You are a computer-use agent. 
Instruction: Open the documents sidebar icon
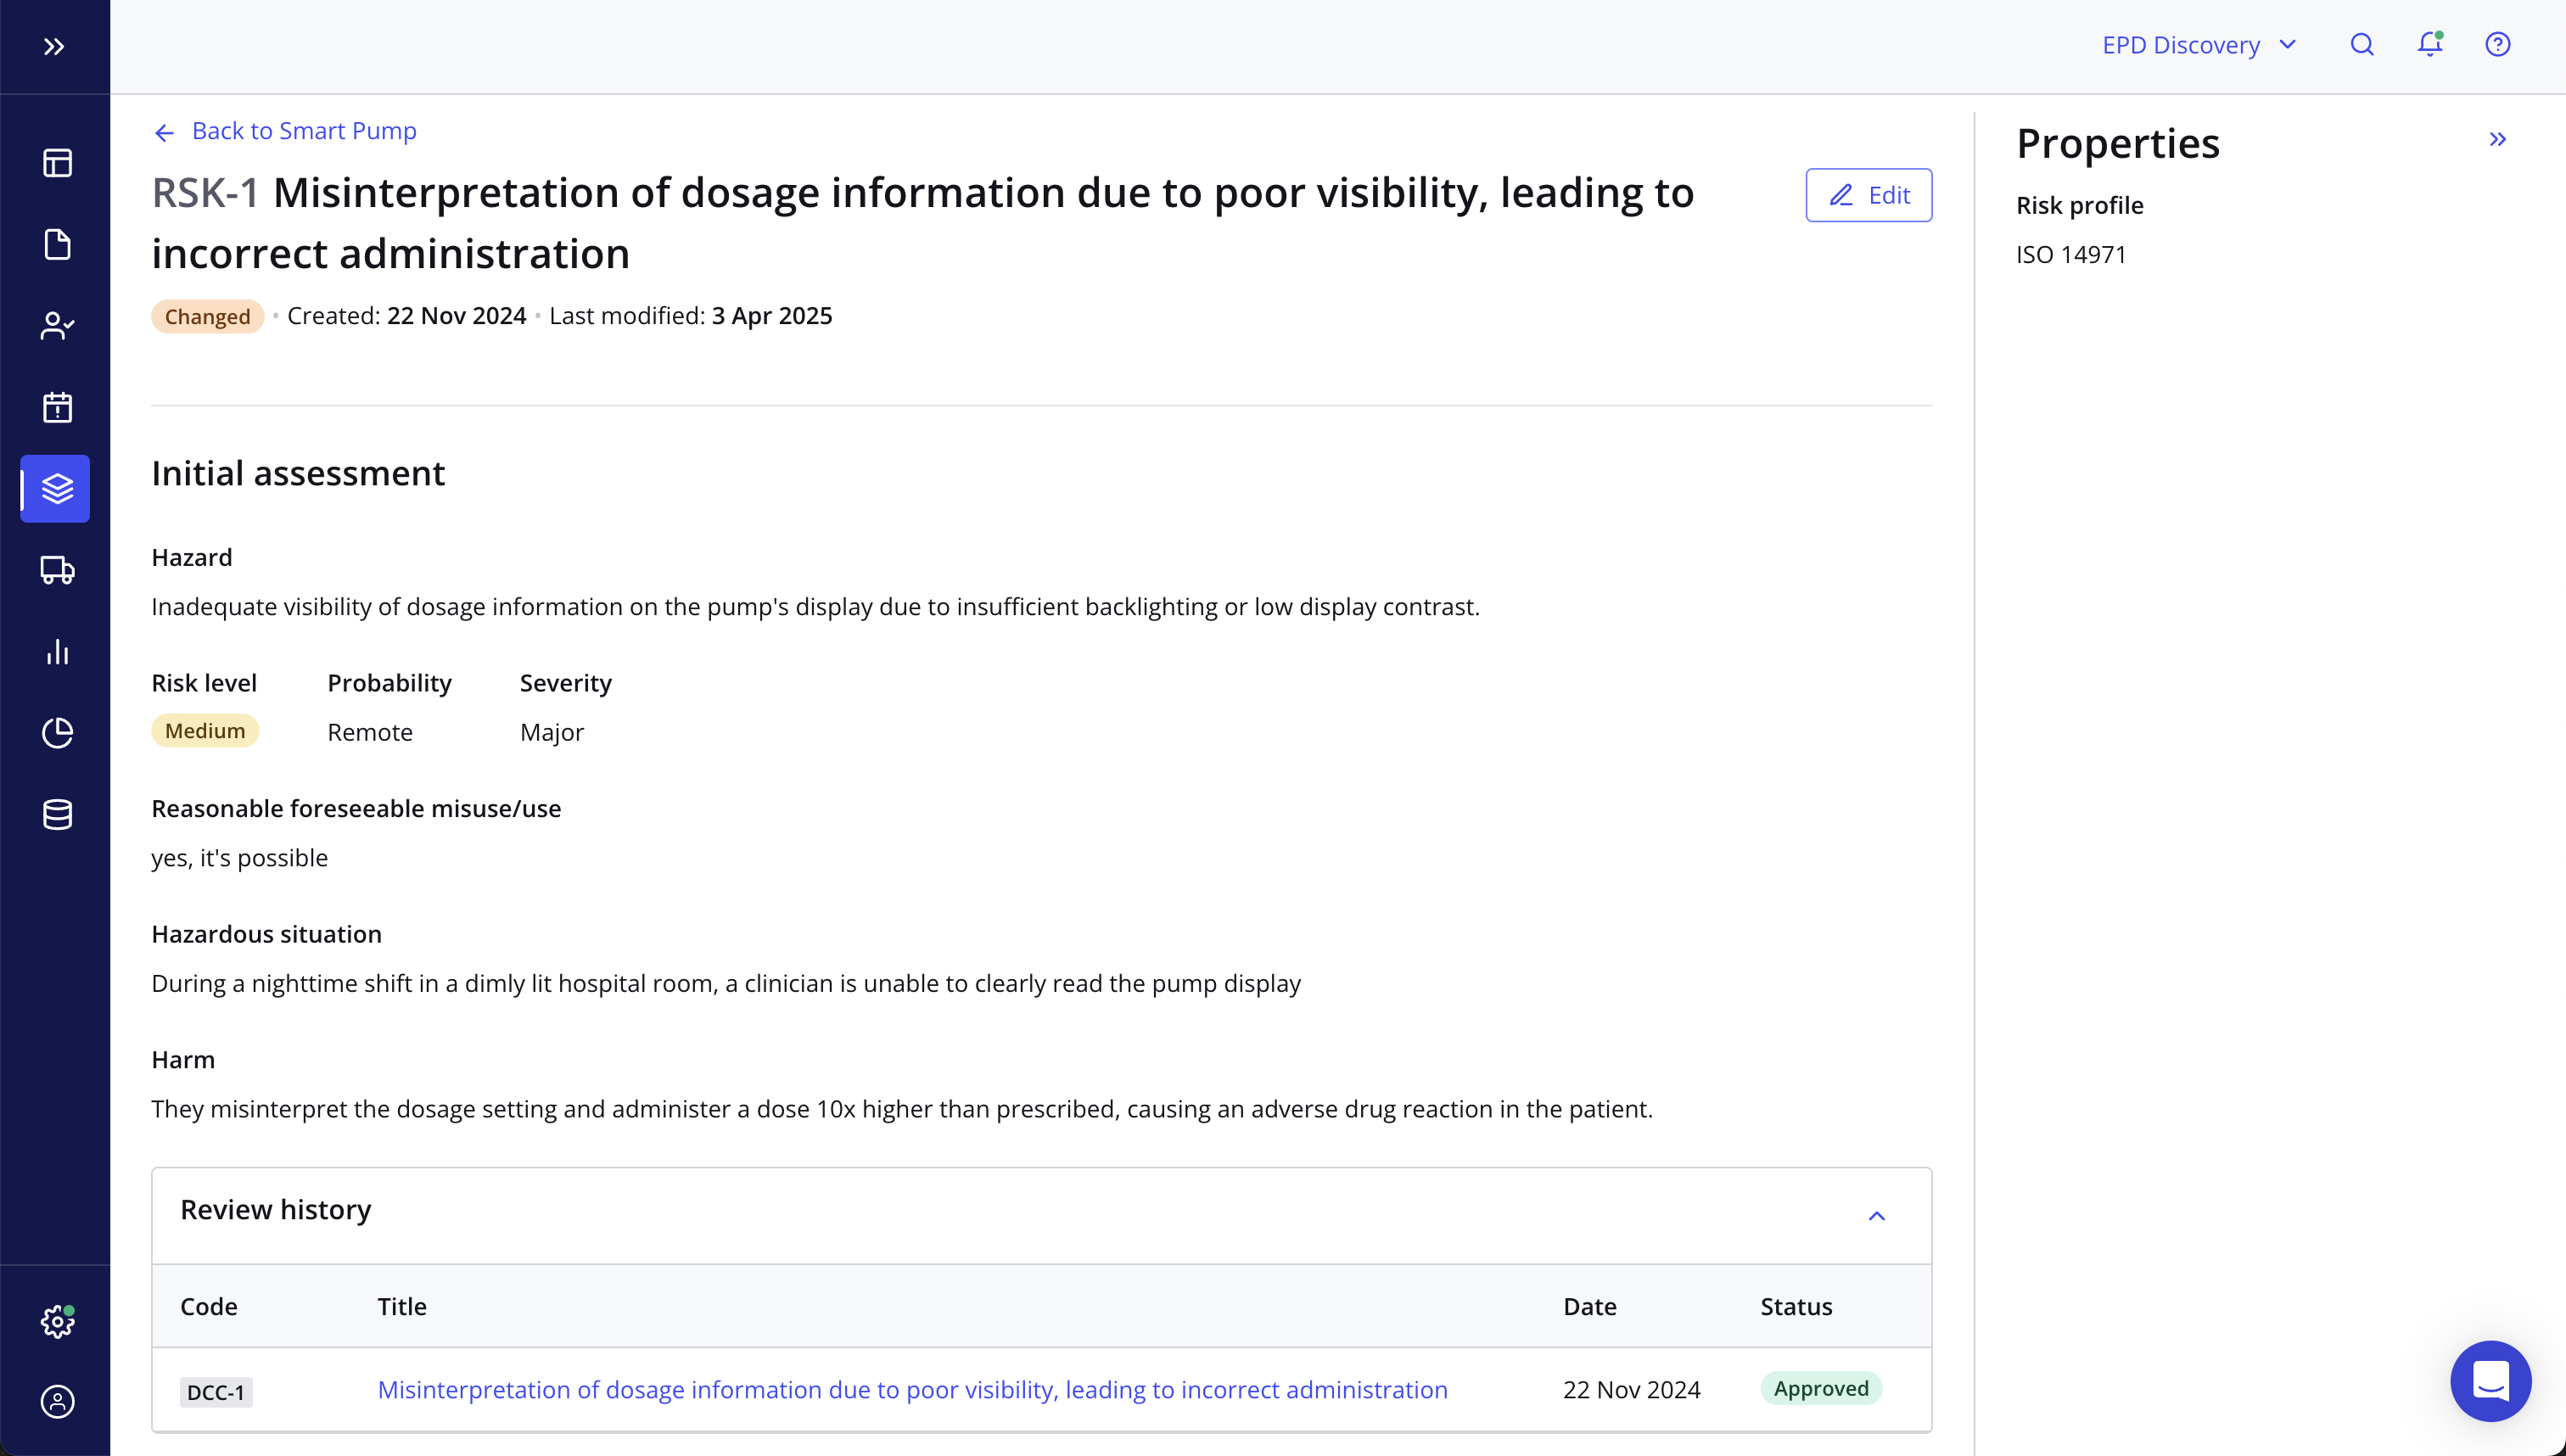pos(57,245)
